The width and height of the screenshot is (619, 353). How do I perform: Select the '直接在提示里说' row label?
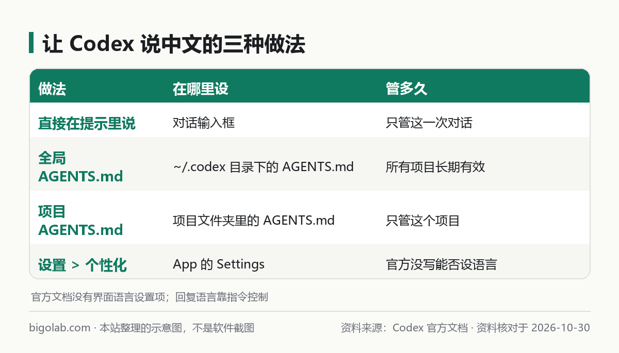click(x=87, y=123)
